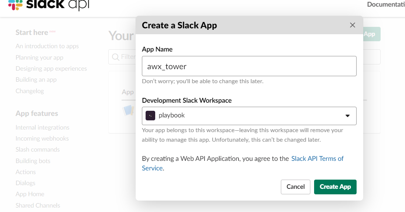Open App Home in sidebar
Viewport: 405px width, 212px height.
(x=30, y=194)
